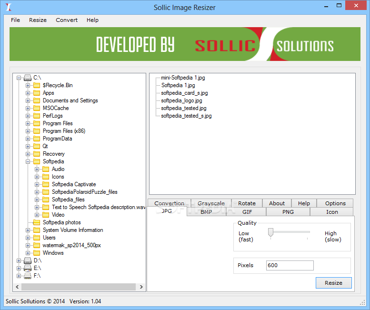Click the tree scrollbar left arrow
Viewport: 370px width, 310px height.
tap(17, 287)
